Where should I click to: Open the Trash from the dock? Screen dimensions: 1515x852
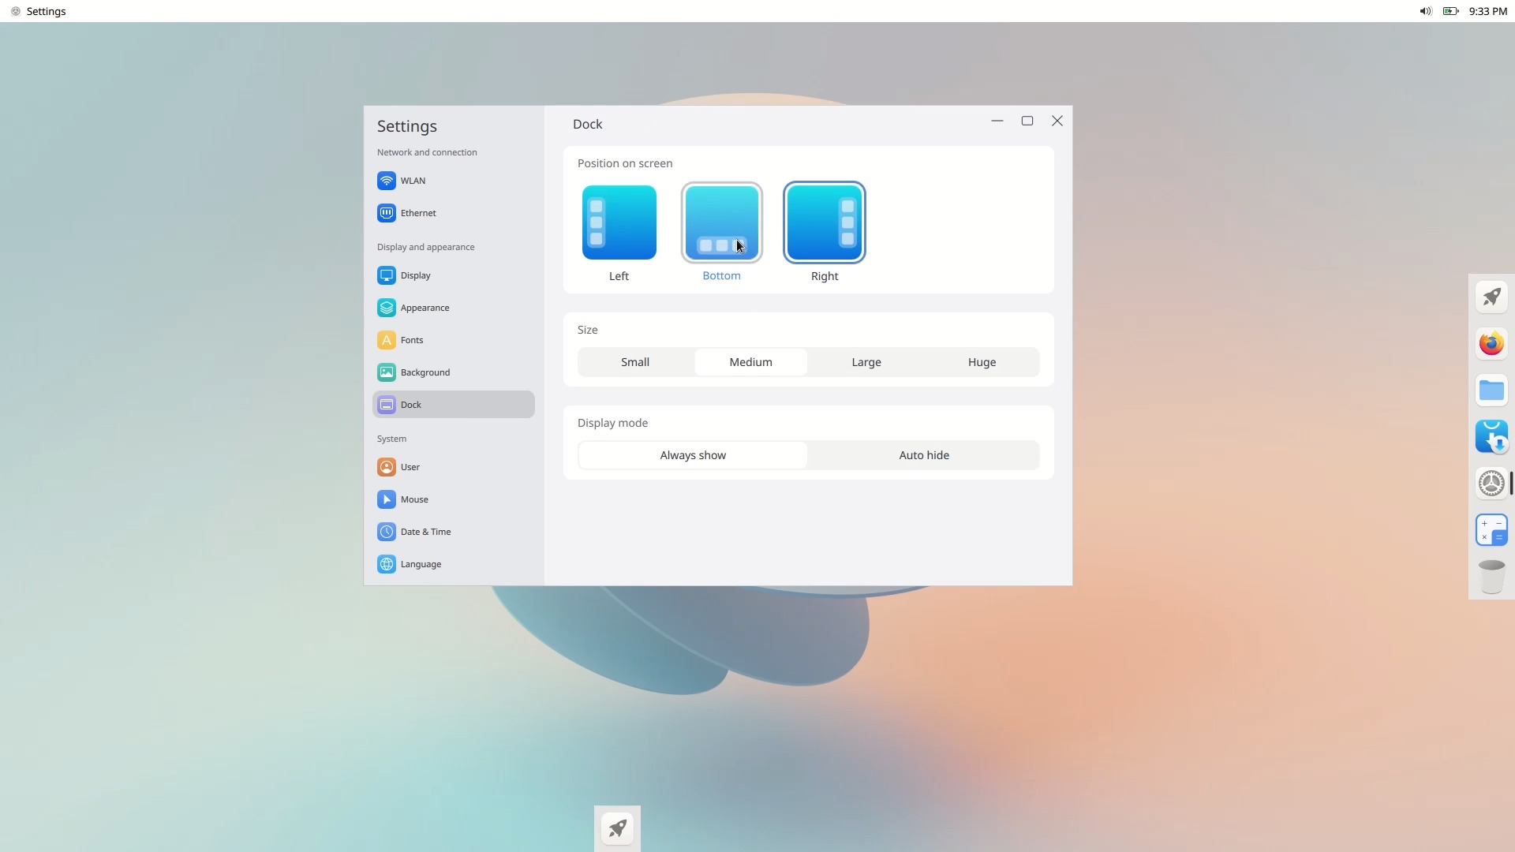point(1492,575)
